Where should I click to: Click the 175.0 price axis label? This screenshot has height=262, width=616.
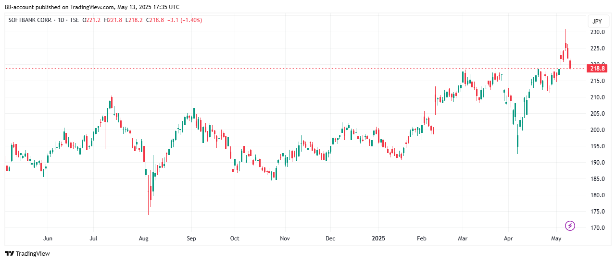pyautogui.click(x=598, y=212)
